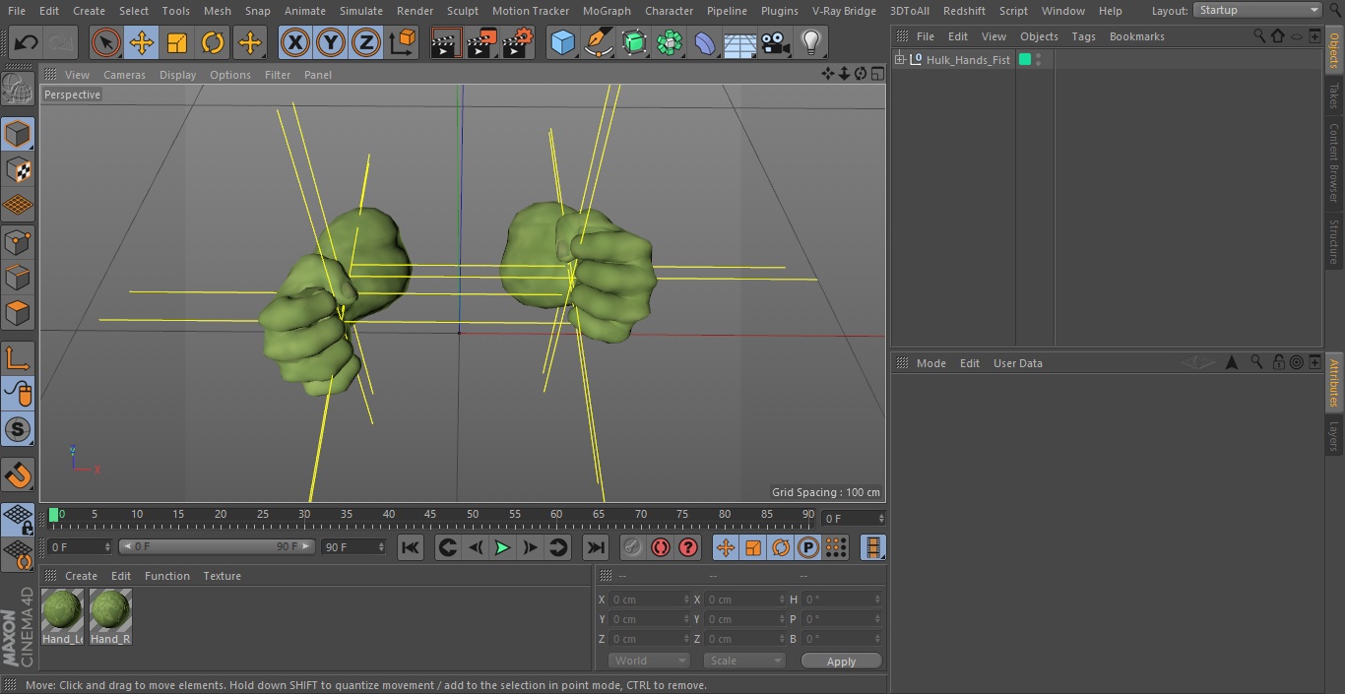Click frame 45 on the timeline ruler

pyautogui.click(x=430, y=515)
